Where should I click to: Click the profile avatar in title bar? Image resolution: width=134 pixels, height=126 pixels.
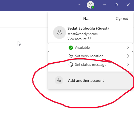[x=90, y=5]
